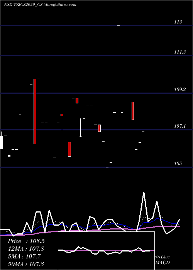193x270 pixels.
Task: Click the 12MA : 107.8 readout
Action: click(26, 249)
